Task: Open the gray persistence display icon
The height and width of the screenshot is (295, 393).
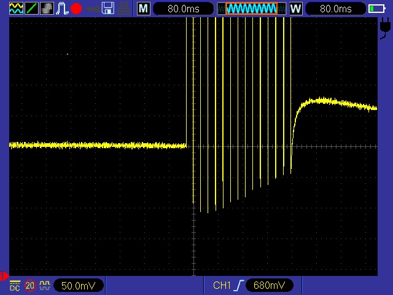Action: [47, 8]
